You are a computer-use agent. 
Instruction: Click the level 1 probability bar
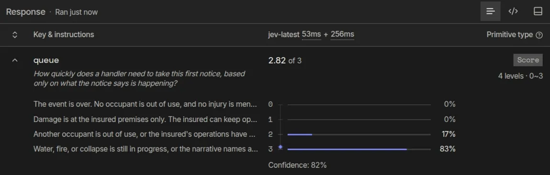(359, 120)
